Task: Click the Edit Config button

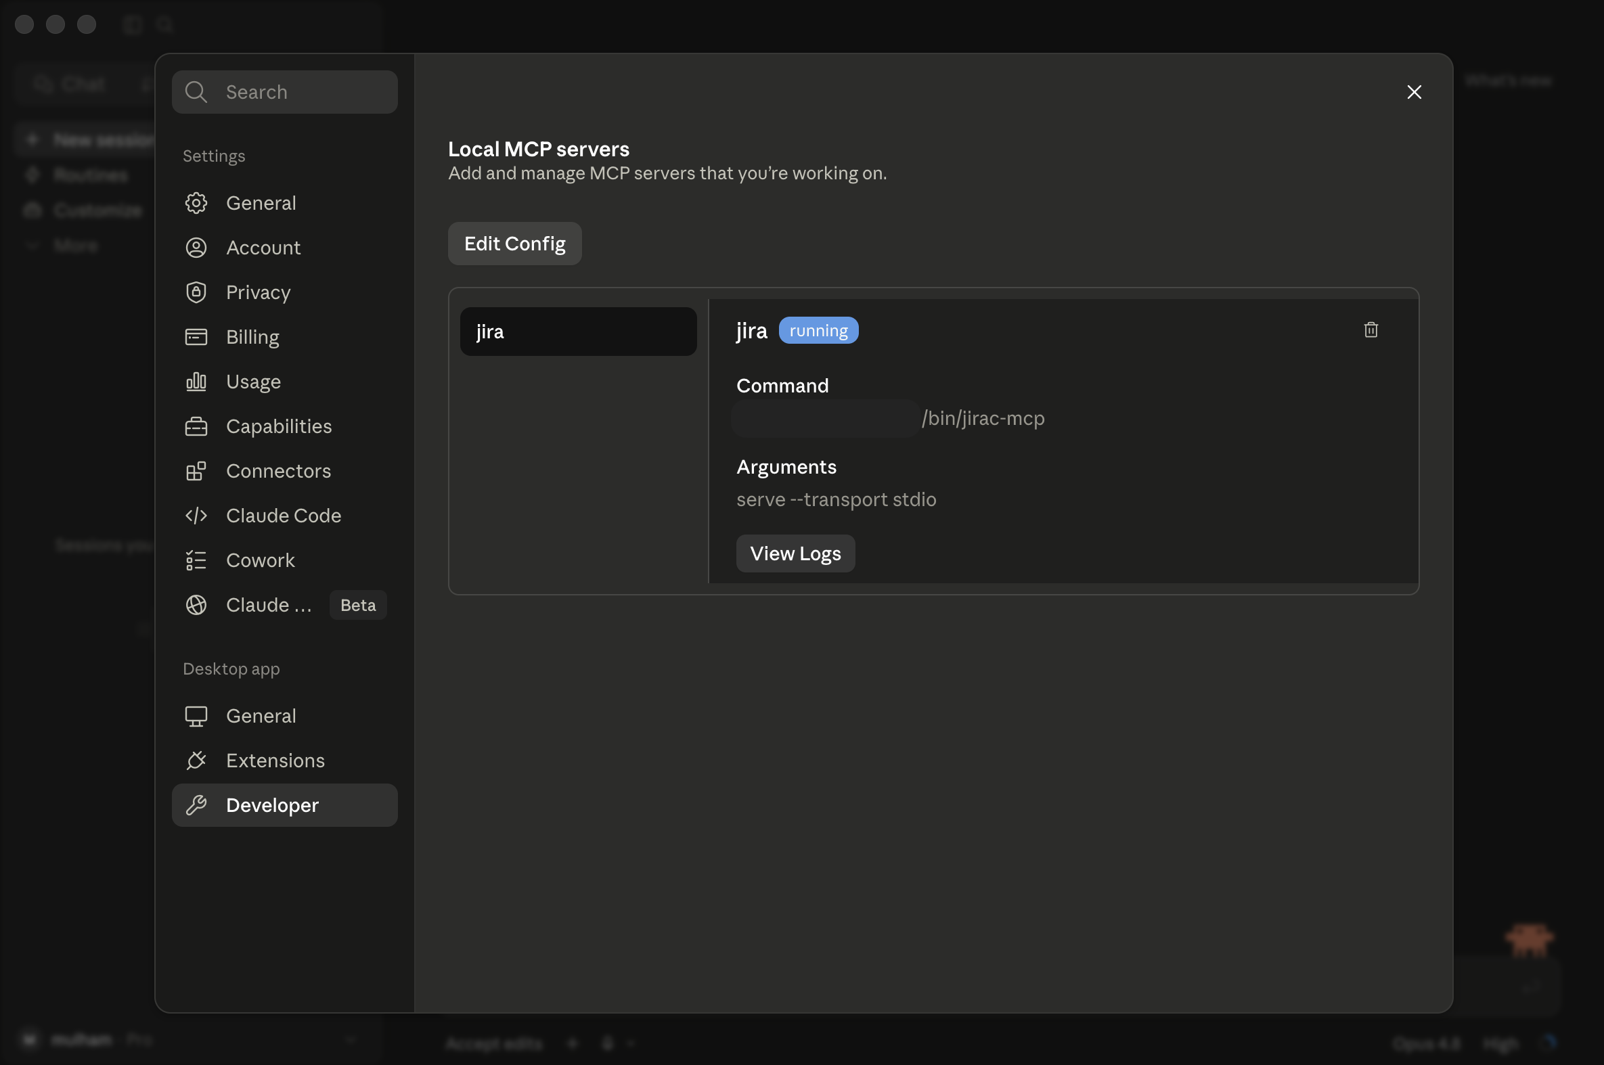Action: tap(515, 244)
